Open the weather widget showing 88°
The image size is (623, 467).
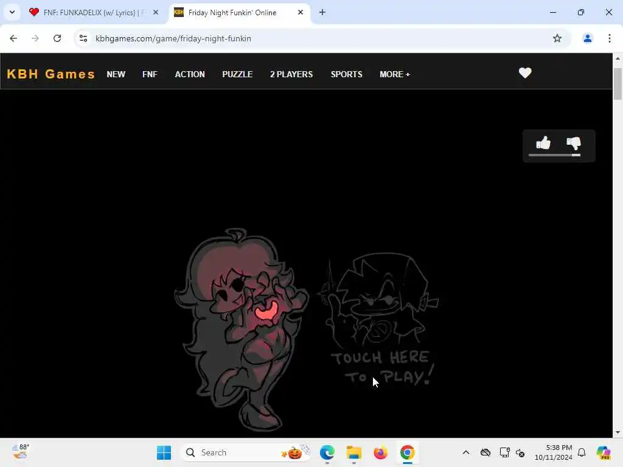pyautogui.click(x=21, y=452)
